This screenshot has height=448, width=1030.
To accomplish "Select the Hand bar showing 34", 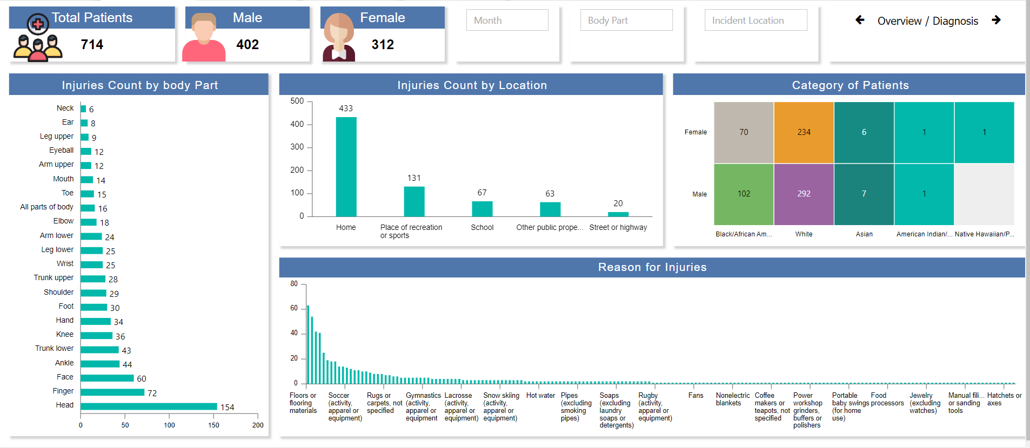I will [96, 321].
